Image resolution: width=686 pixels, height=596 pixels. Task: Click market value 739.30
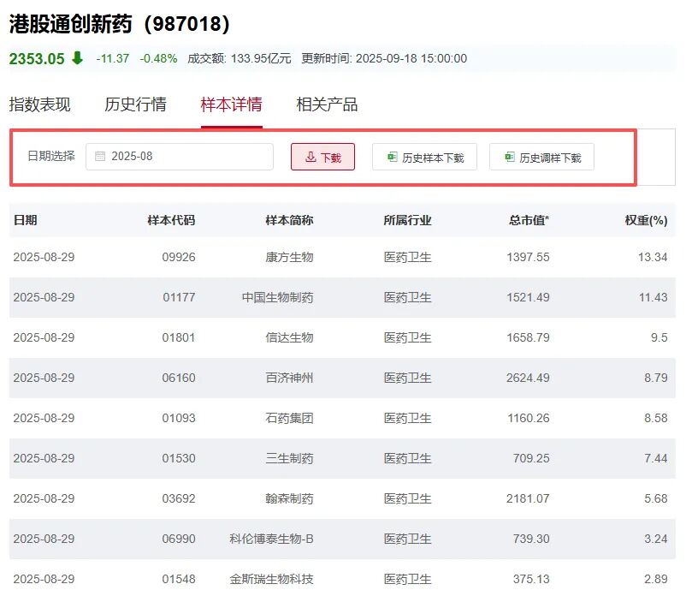(531, 539)
